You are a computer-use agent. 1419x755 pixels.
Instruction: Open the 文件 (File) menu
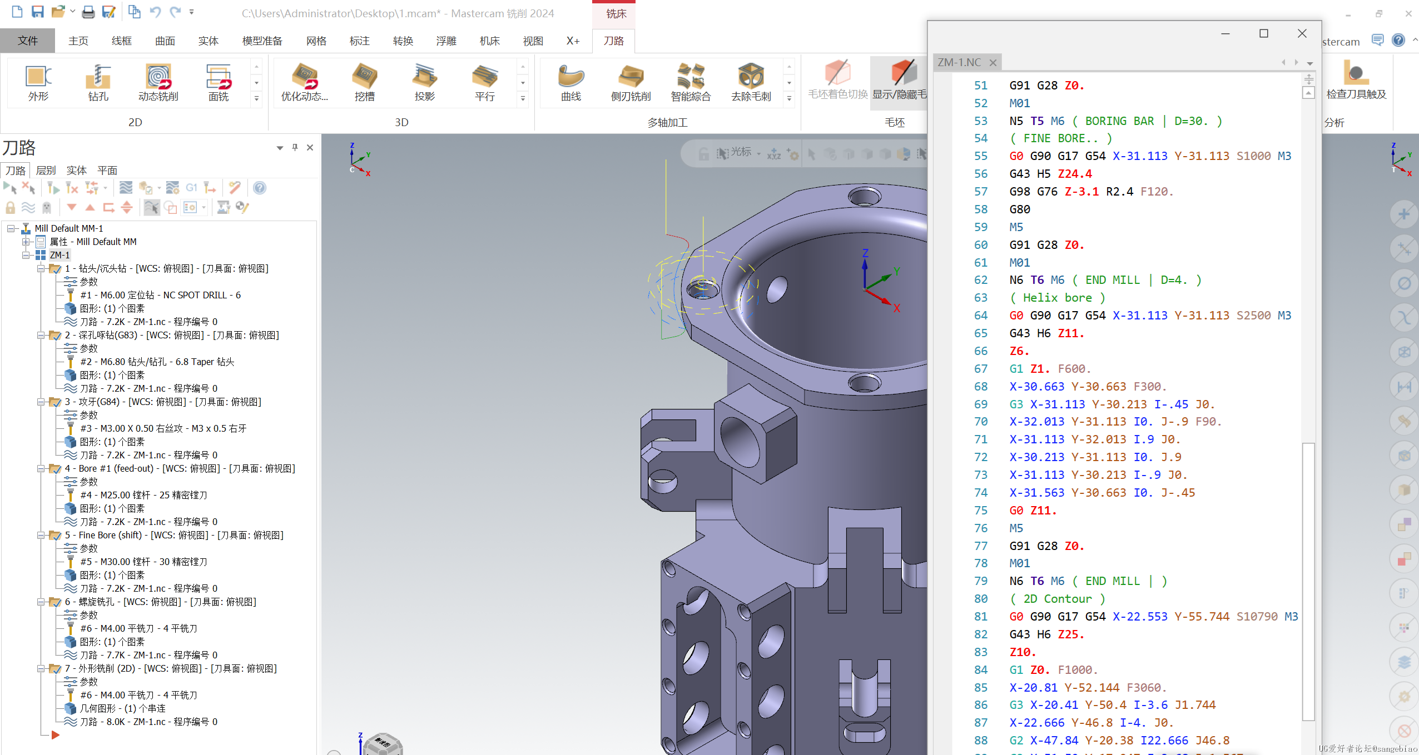[x=27, y=41]
